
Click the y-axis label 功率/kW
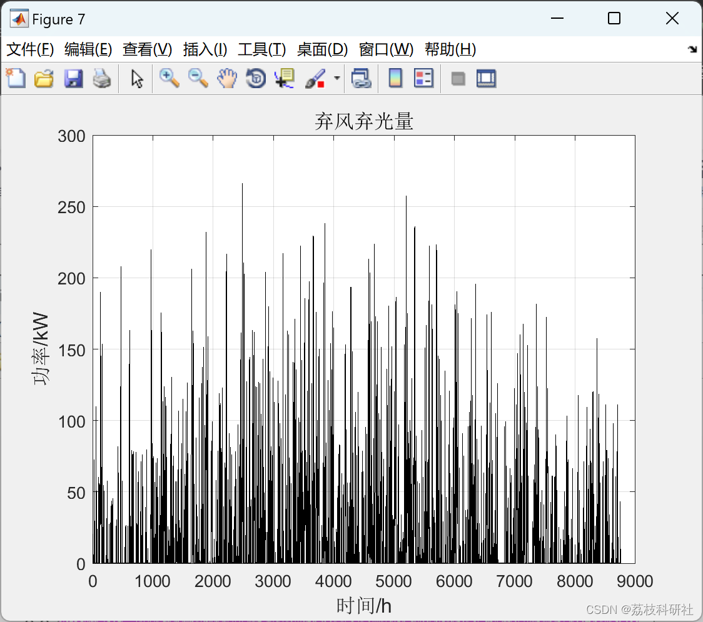41,349
